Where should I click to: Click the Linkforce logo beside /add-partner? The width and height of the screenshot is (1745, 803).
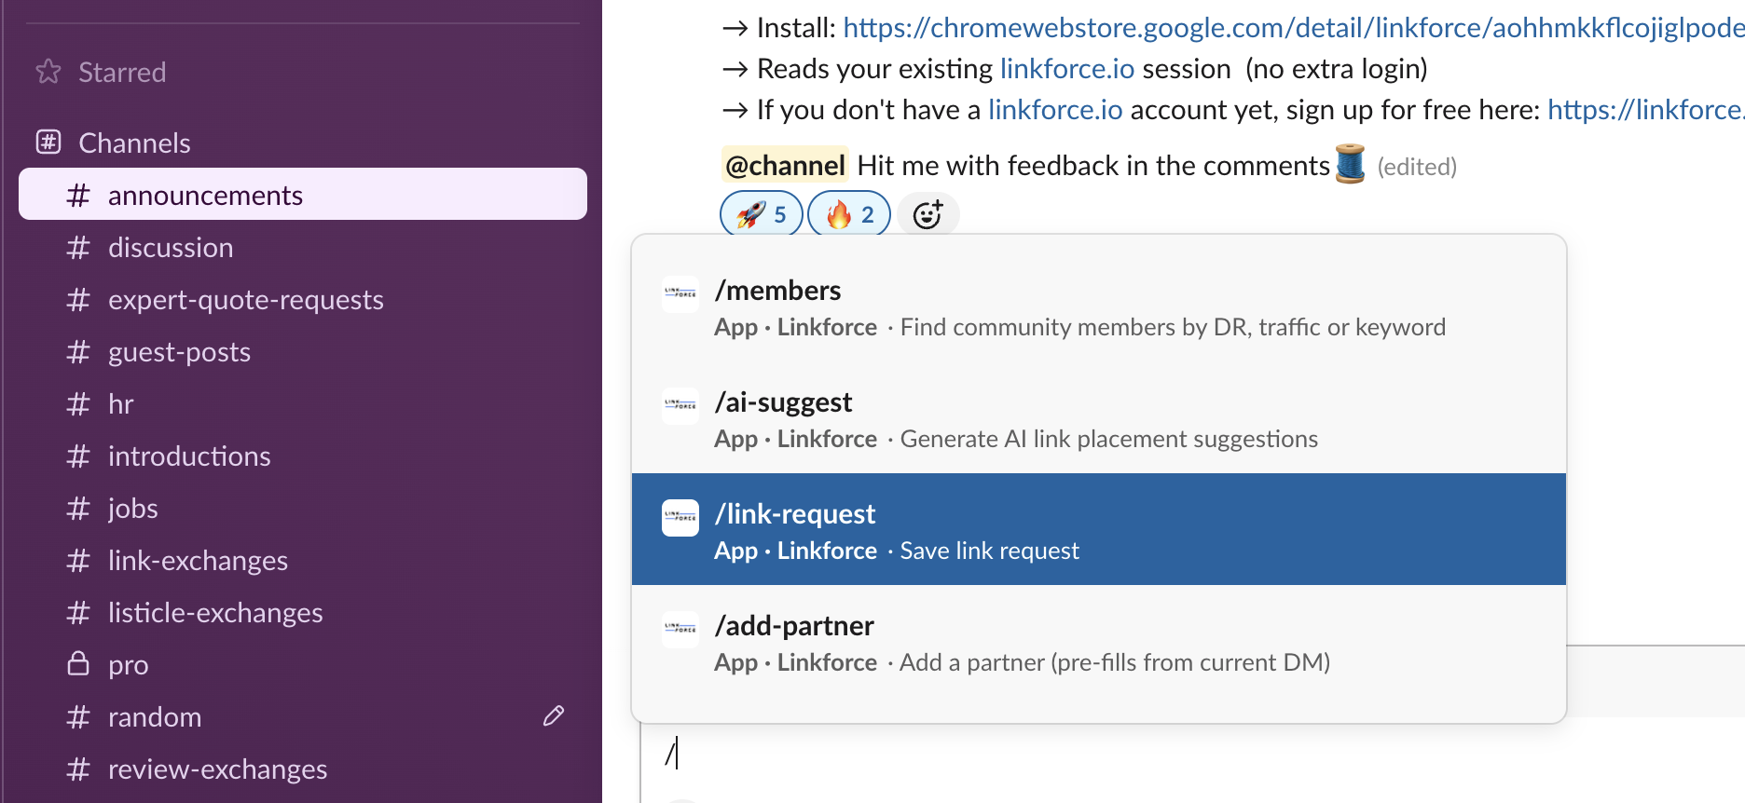click(x=680, y=630)
